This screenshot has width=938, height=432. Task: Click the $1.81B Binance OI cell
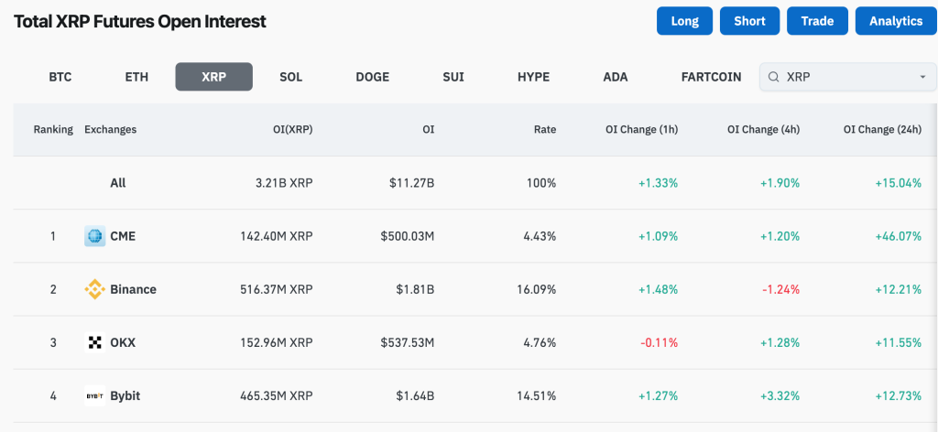pos(414,289)
